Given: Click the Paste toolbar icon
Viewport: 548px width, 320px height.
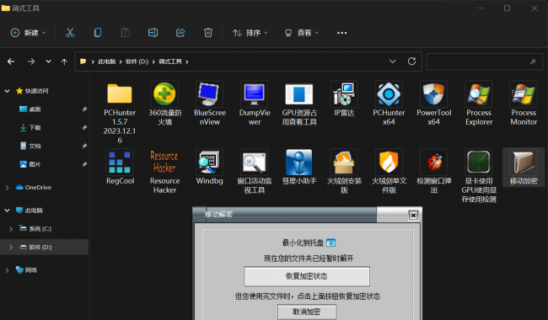Looking at the screenshot, I should 126,33.
